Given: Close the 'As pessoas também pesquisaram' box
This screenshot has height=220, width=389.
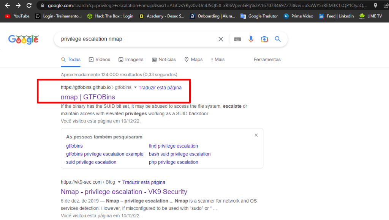Looking at the screenshot, I should pos(256,135).
